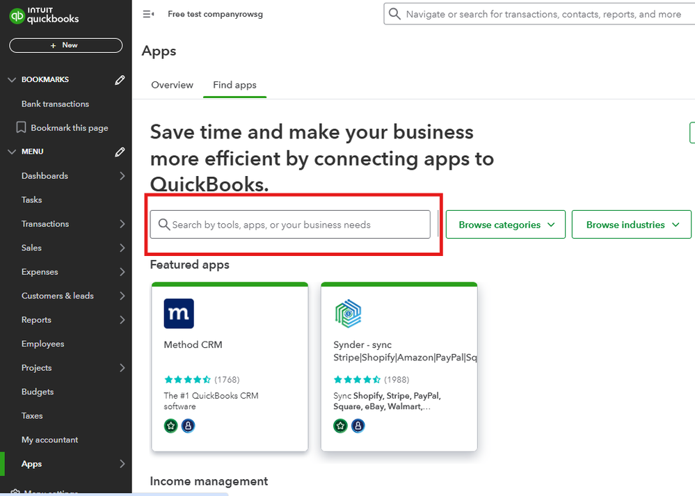The image size is (695, 496).
Task: Open Projects menu item
Action: click(x=37, y=368)
